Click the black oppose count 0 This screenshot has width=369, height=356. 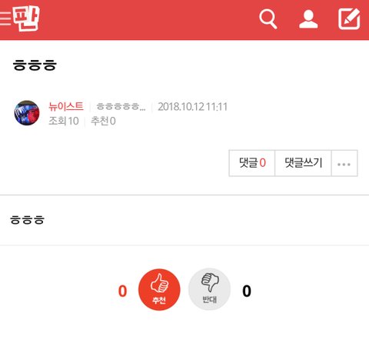click(247, 291)
